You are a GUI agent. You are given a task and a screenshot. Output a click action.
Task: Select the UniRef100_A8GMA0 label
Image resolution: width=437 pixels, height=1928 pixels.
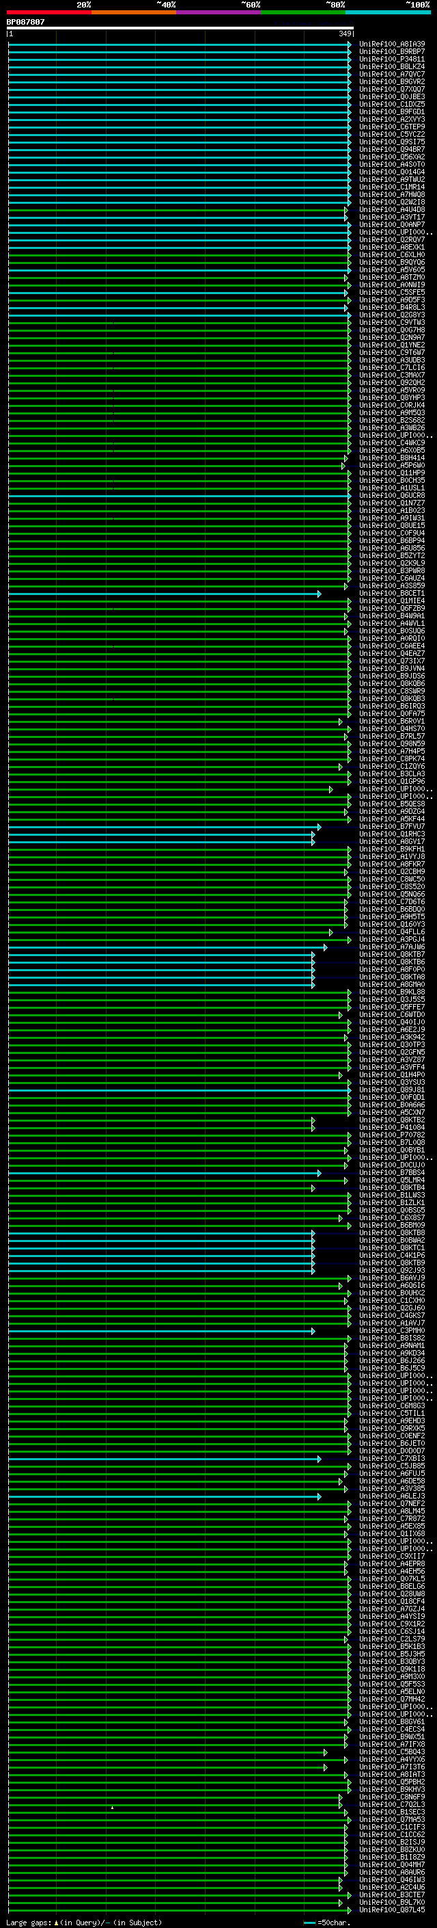pyautogui.click(x=392, y=984)
